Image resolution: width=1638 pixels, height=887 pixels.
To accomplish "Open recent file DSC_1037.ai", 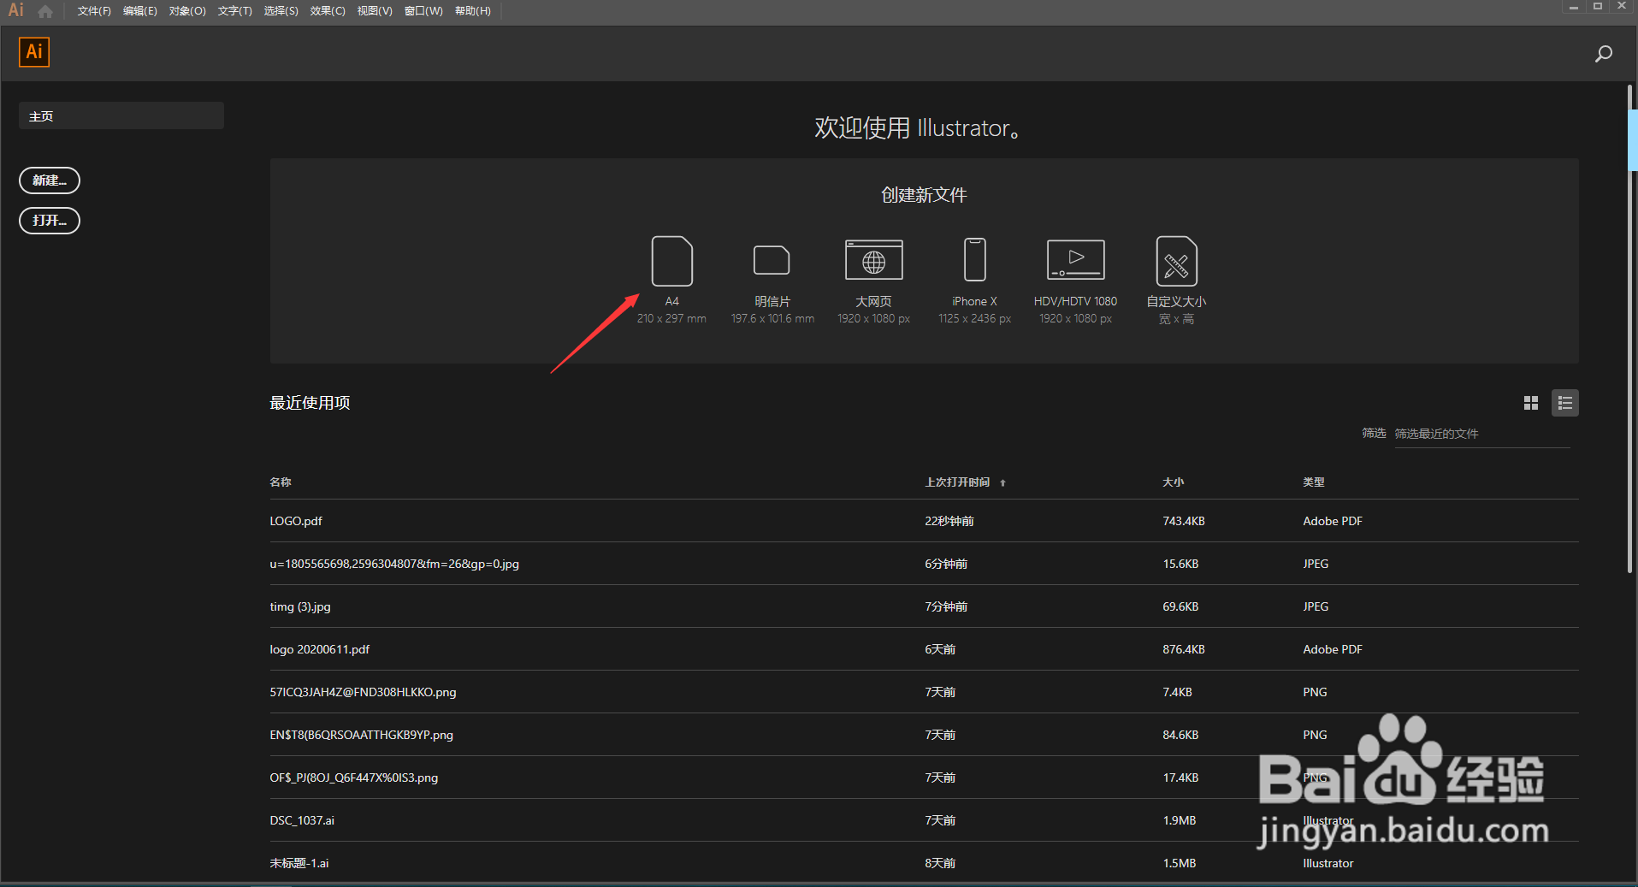I will [302, 820].
